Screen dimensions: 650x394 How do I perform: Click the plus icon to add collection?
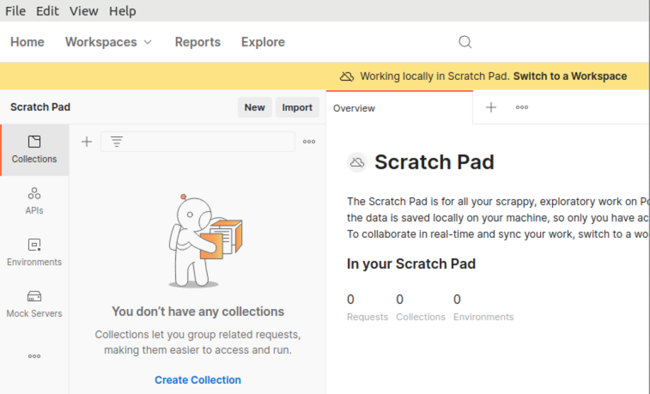pos(87,141)
